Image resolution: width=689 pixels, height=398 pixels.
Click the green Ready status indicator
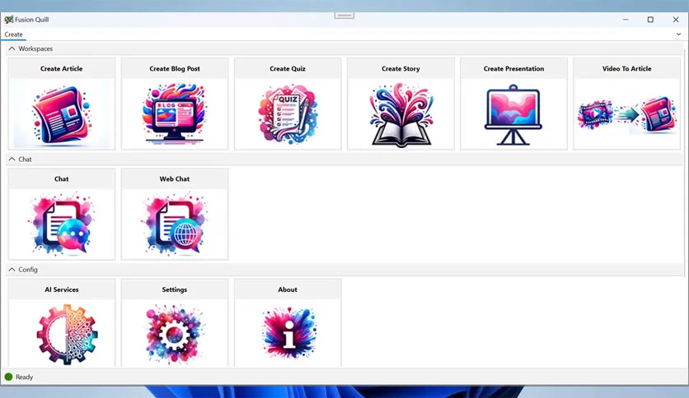coord(8,377)
